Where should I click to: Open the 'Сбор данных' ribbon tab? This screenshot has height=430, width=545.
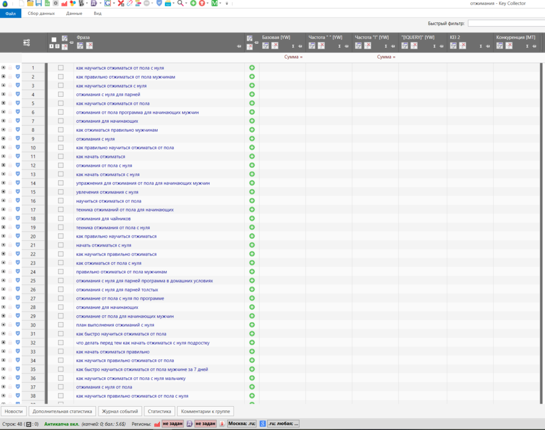pos(41,13)
